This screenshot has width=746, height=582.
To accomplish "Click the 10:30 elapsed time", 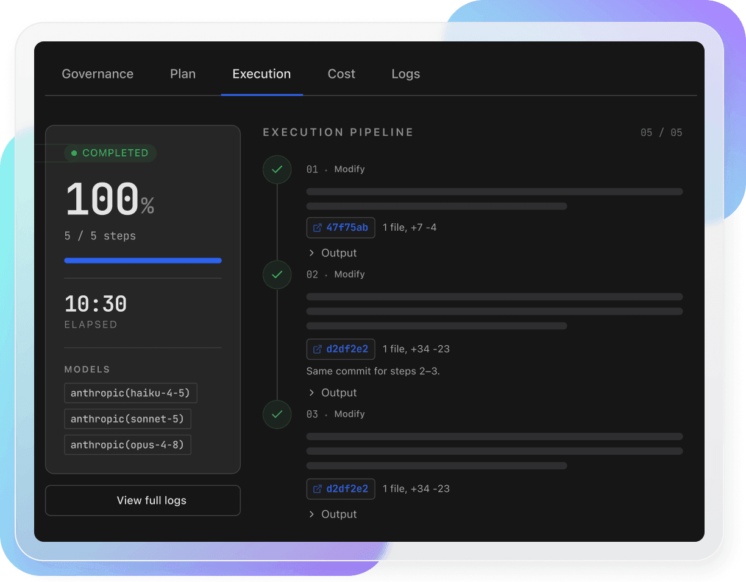I will (96, 304).
